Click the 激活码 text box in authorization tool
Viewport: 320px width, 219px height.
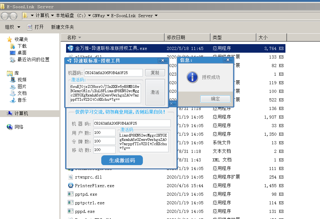(106, 93)
